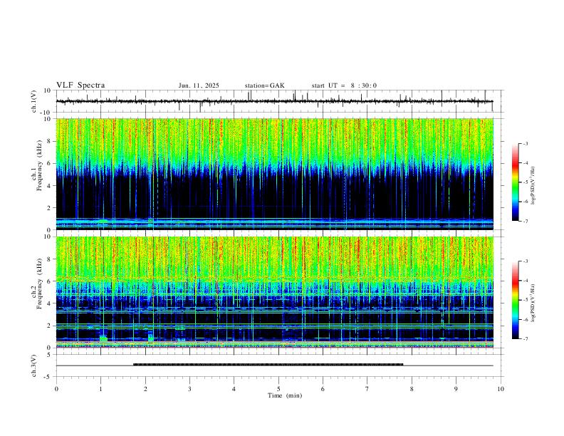Click the time axis end label "10"
Viewport: 564px width, 436px height.
click(x=501, y=389)
